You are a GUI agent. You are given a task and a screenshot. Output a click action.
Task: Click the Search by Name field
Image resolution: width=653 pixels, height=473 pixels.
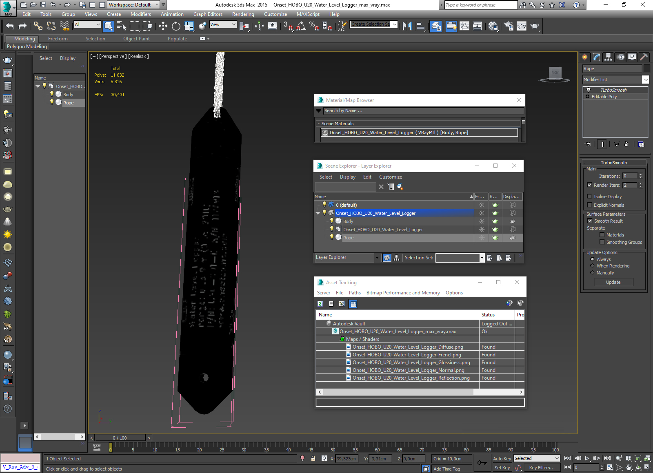click(424, 111)
